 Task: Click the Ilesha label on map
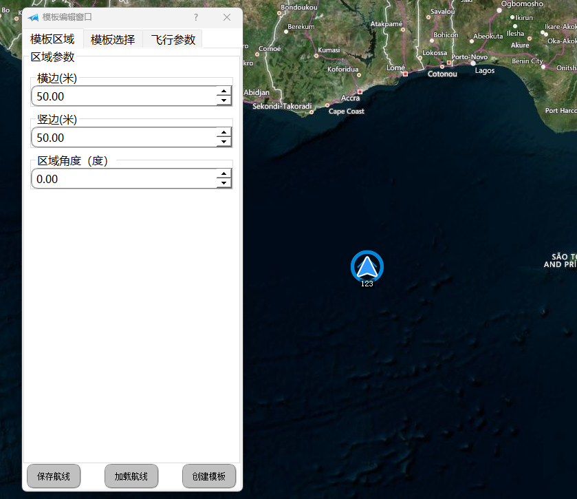click(515, 34)
